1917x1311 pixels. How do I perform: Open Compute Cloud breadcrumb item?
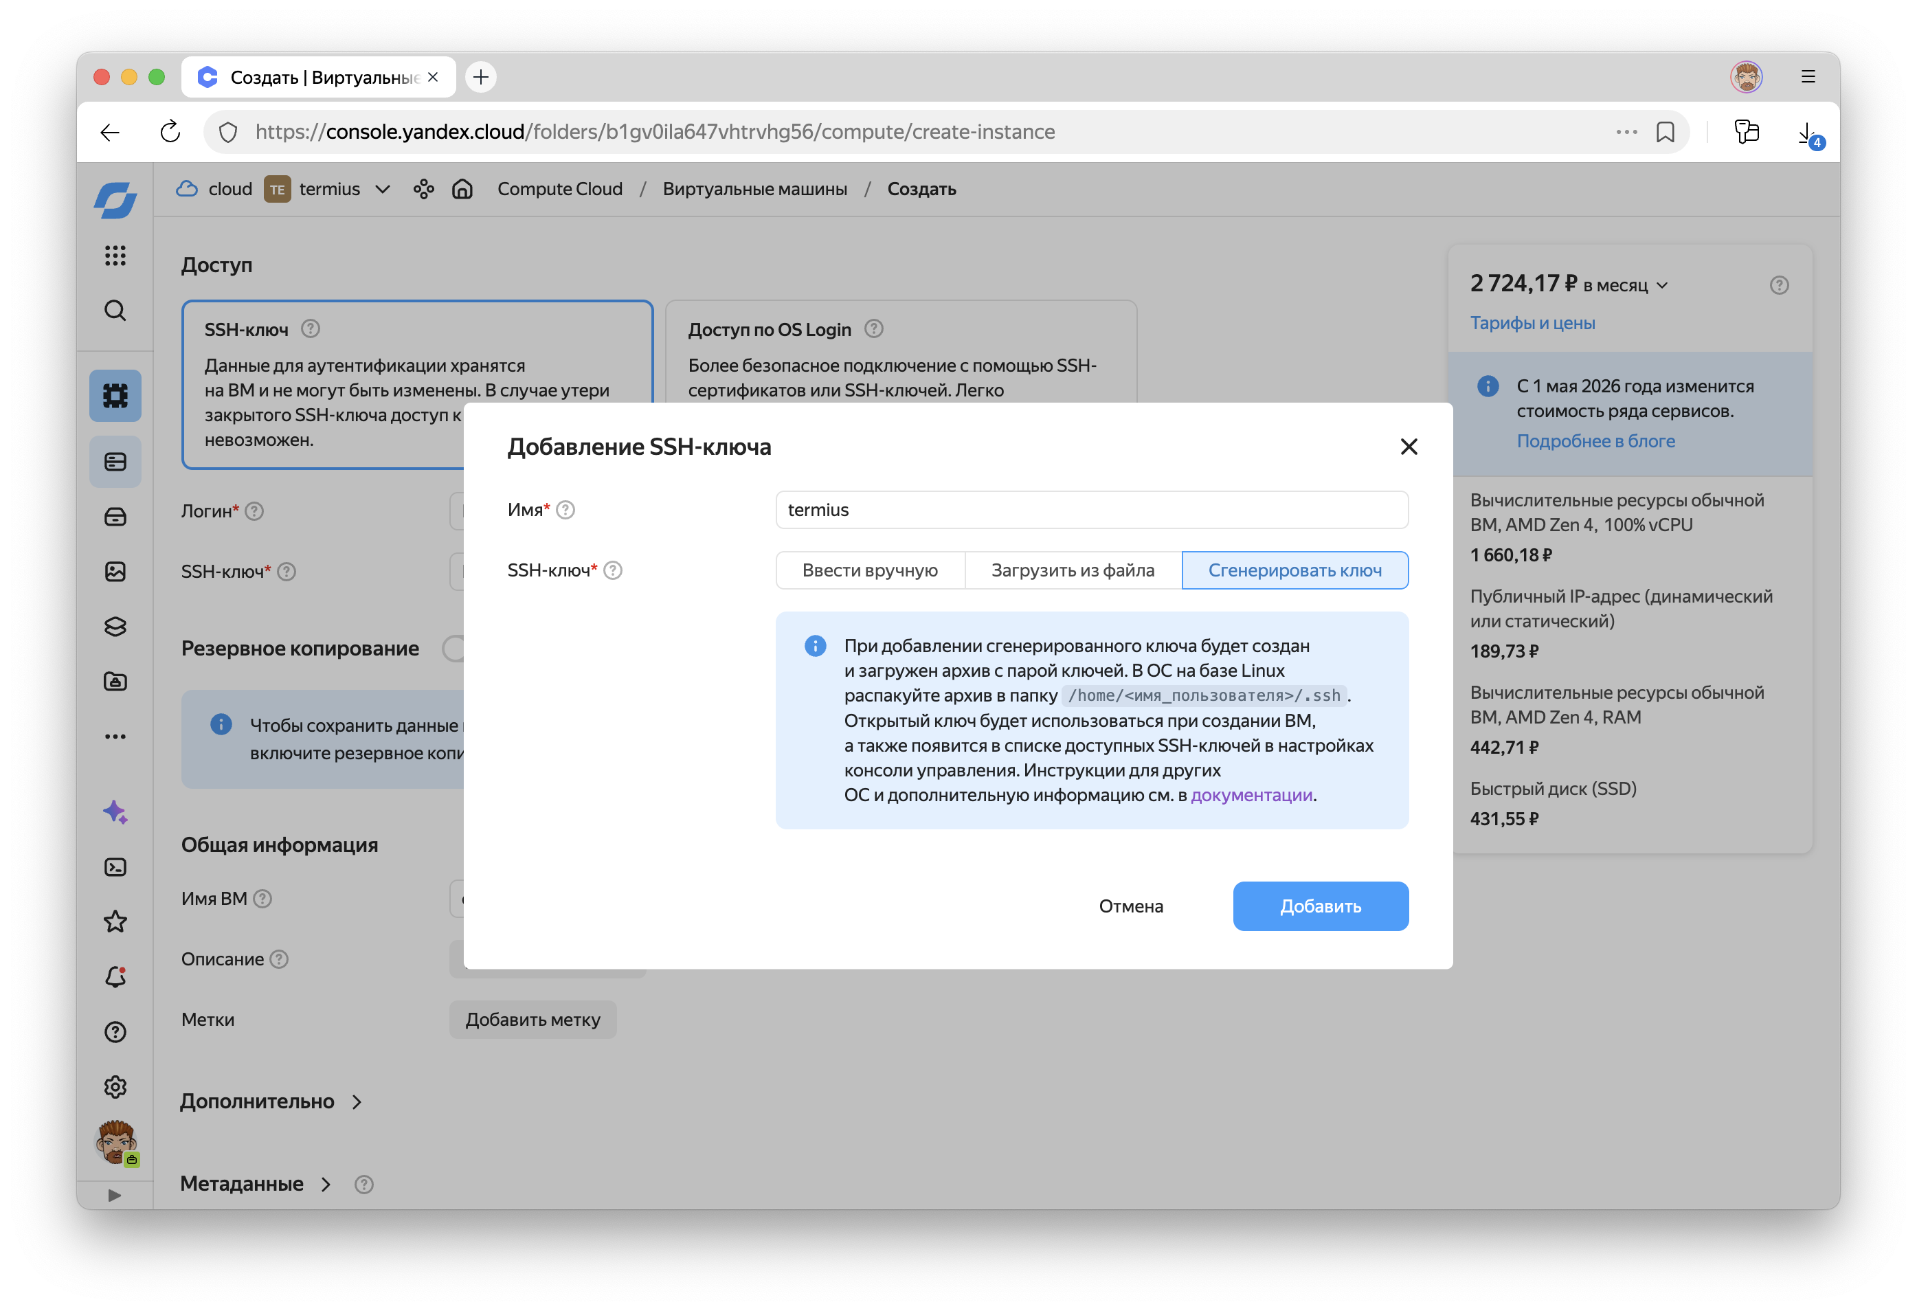click(x=559, y=189)
